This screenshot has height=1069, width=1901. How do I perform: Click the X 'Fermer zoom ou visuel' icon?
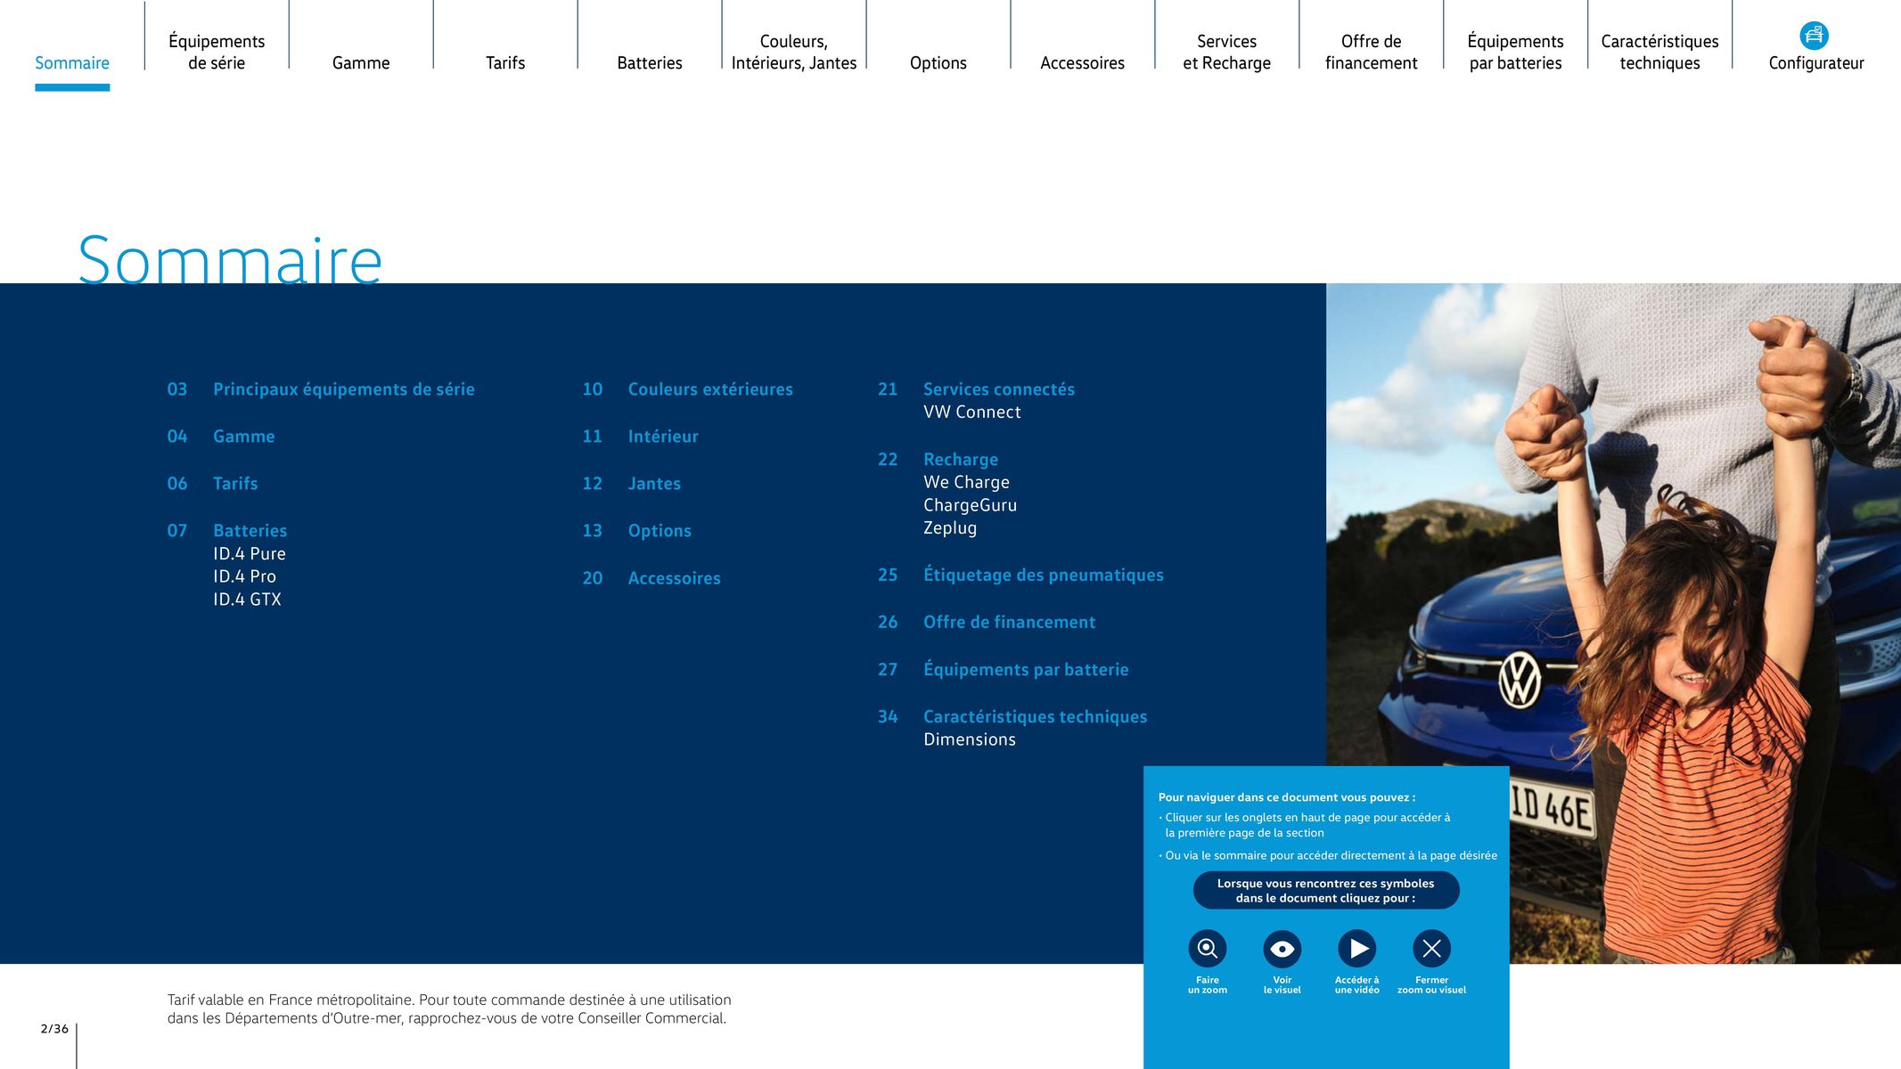pyautogui.click(x=1432, y=949)
